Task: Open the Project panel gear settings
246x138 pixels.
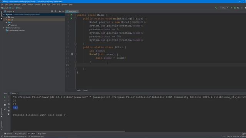Action: pyautogui.click(x=60, y=11)
